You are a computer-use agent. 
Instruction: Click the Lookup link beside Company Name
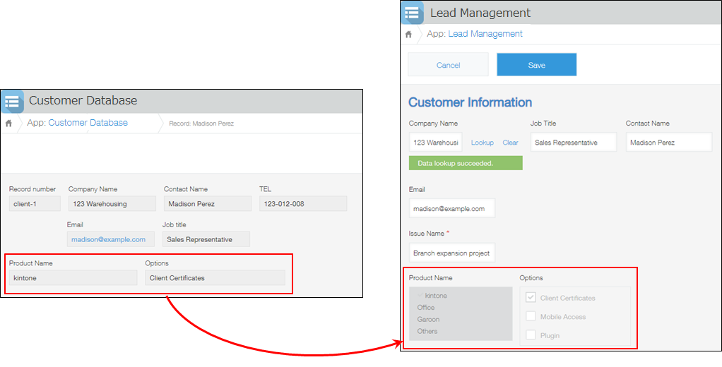[x=482, y=143]
